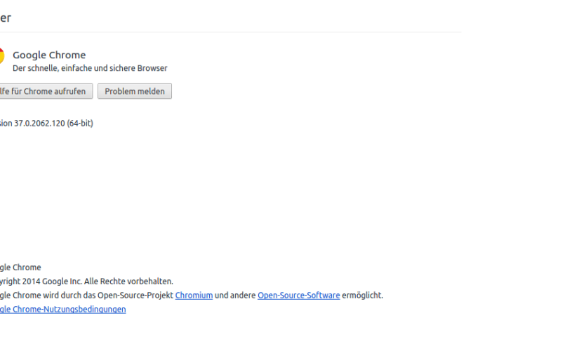Follow the Open-Source-Software link
Viewport: 579px width, 358px height.
click(x=299, y=296)
